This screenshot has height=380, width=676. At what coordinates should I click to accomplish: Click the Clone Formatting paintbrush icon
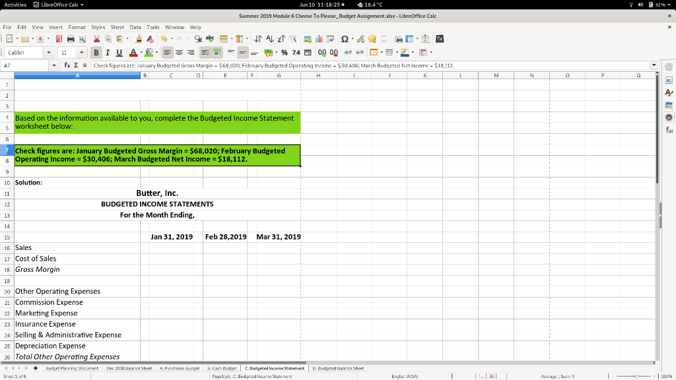139,39
